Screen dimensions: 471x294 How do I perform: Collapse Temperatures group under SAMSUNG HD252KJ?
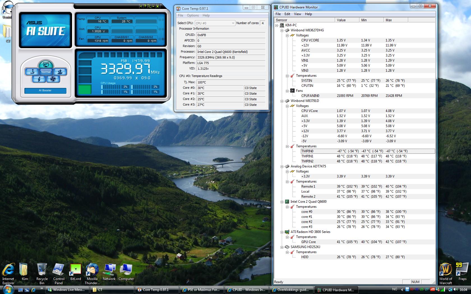click(x=287, y=252)
